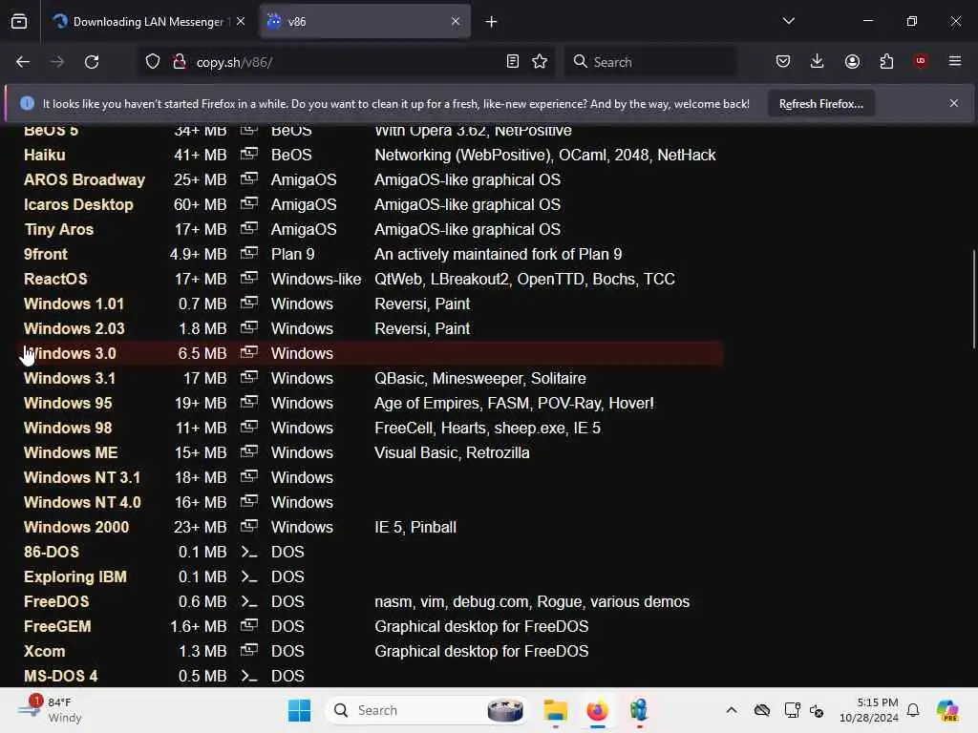Viewport: 978px width, 733px height.
Task: Open uBlock Origin extension popup
Action: click(x=921, y=62)
